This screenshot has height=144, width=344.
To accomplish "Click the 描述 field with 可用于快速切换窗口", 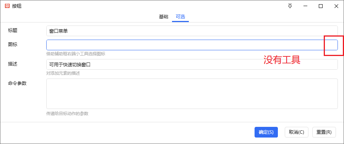I will [192, 64].
